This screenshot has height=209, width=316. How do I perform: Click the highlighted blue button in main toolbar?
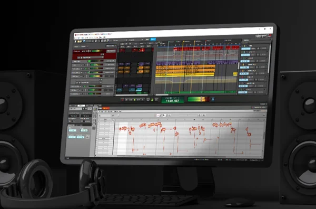click(x=153, y=40)
